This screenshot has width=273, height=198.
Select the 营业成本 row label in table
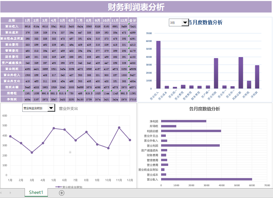click(12, 32)
